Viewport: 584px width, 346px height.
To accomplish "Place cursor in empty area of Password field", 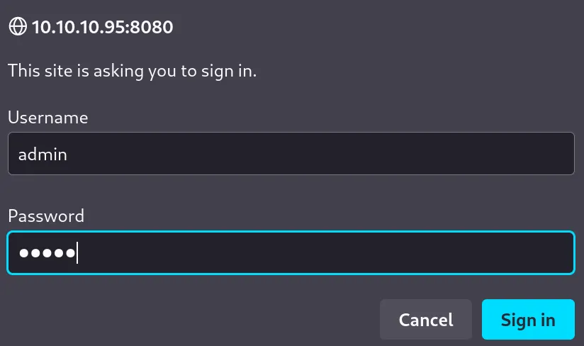I will click(x=319, y=252).
